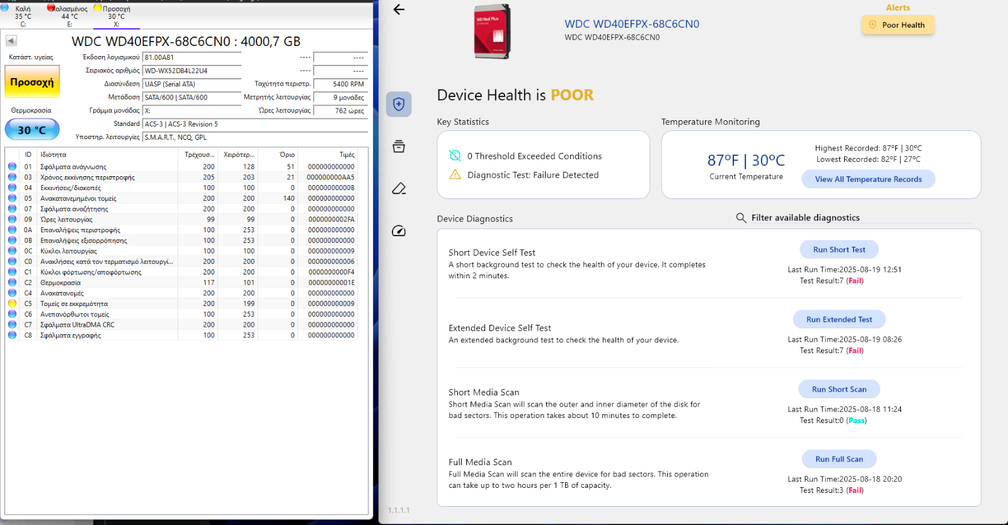Open the device health shield sidebar icon

(399, 104)
